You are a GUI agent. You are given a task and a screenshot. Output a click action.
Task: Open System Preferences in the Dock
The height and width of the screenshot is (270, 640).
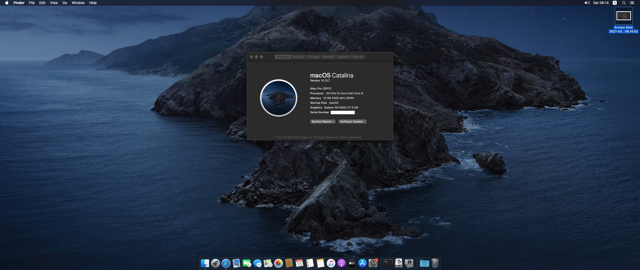pyautogui.click(x=373, y=263)
